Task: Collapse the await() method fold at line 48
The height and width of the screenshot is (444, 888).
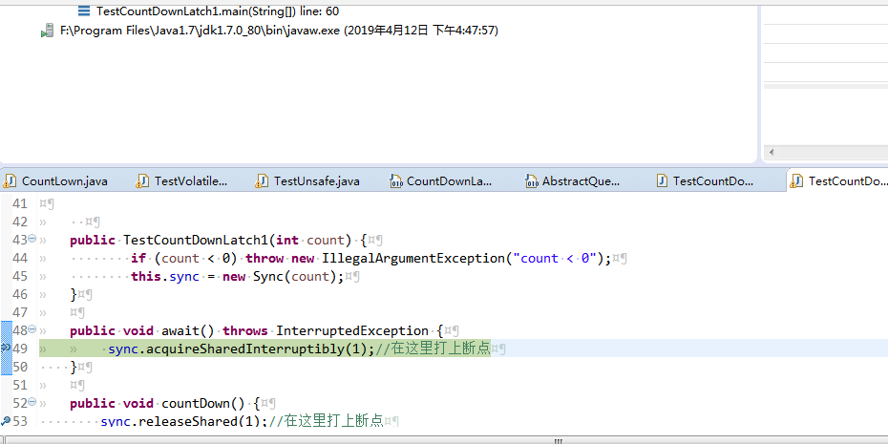Action: pos(32,329)
